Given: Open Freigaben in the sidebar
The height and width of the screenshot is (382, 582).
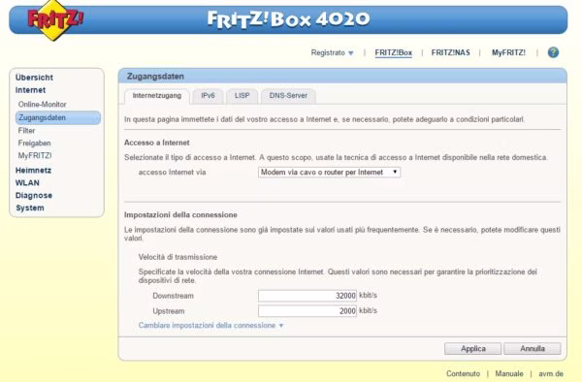Looking at the screenshot, I should [x=35, y=143].
